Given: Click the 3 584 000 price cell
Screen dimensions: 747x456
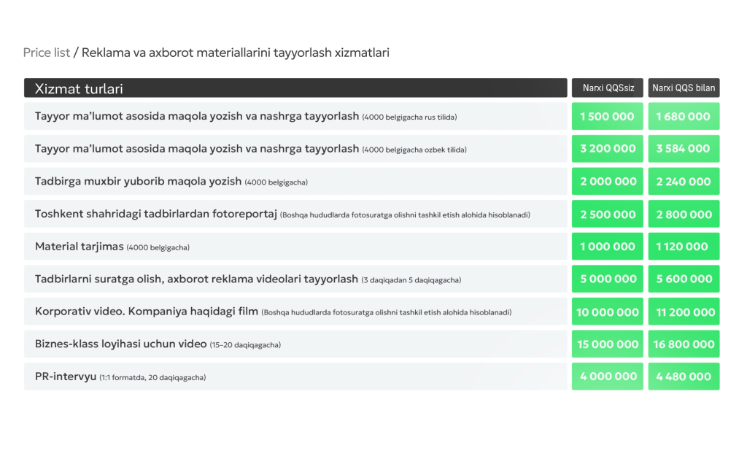Looking at the screenshot, I should [x=684, y=149].
